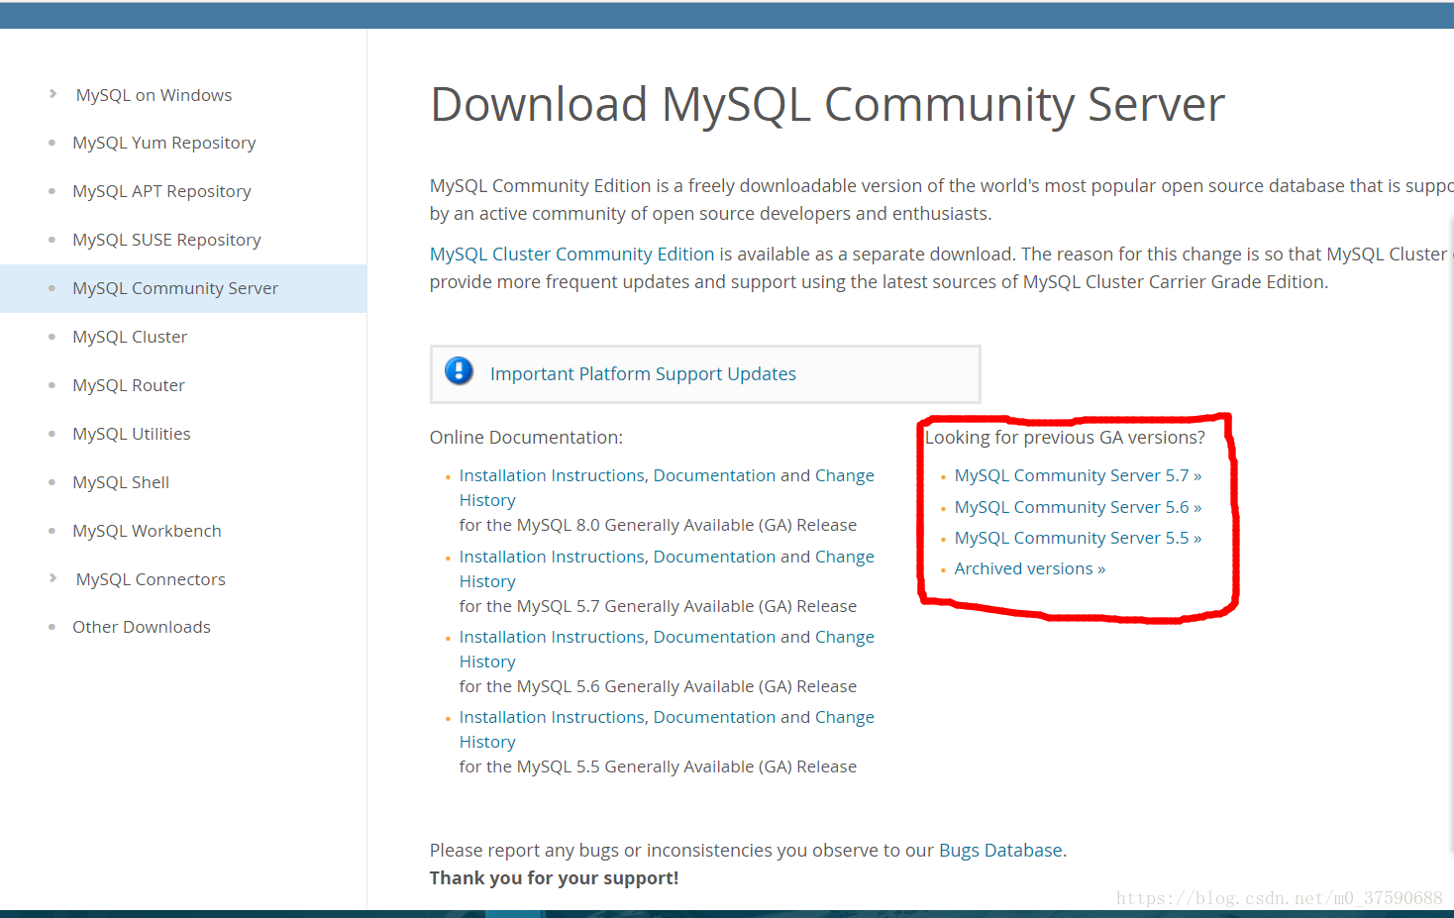Click Looking for previous GA versions text
The width and height of the screenshot is (1454, 918).
pyautogui.click(x=1065, y=438)
